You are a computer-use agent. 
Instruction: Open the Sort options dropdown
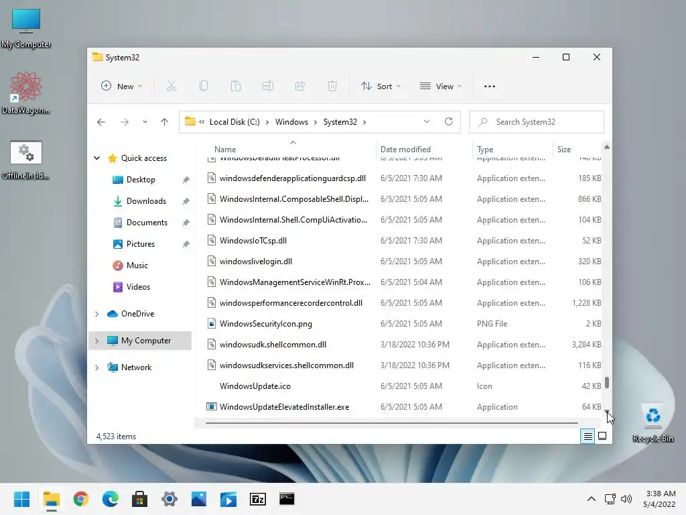[x=381, y=87]
